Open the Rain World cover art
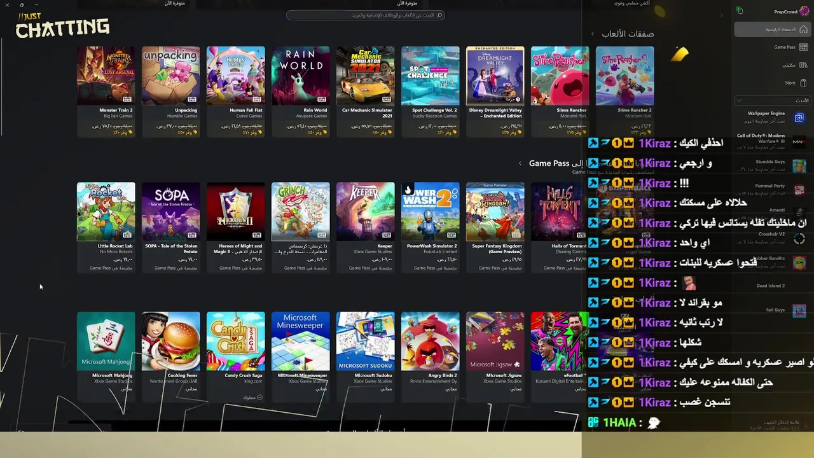The image size is (814, 458). tap(301, 76)
